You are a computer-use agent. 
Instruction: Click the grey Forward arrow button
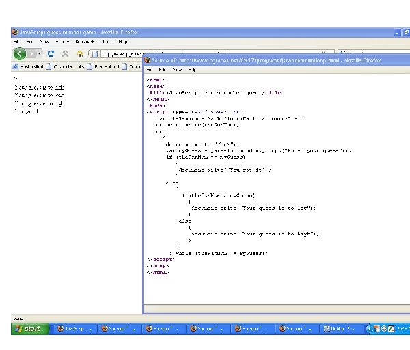(x=32, y=54)
